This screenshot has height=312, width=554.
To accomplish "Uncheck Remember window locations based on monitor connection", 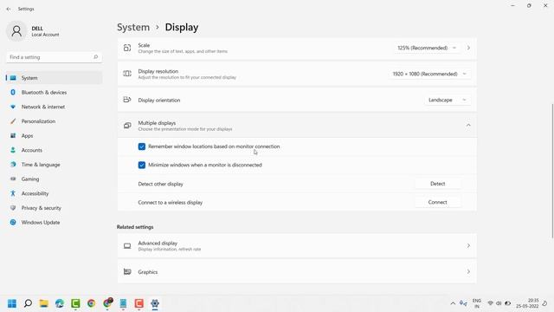I will point(142,146).
